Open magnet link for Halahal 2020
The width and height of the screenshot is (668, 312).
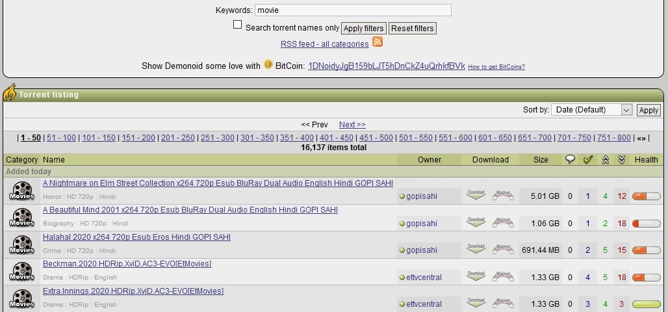pos(503,249)
